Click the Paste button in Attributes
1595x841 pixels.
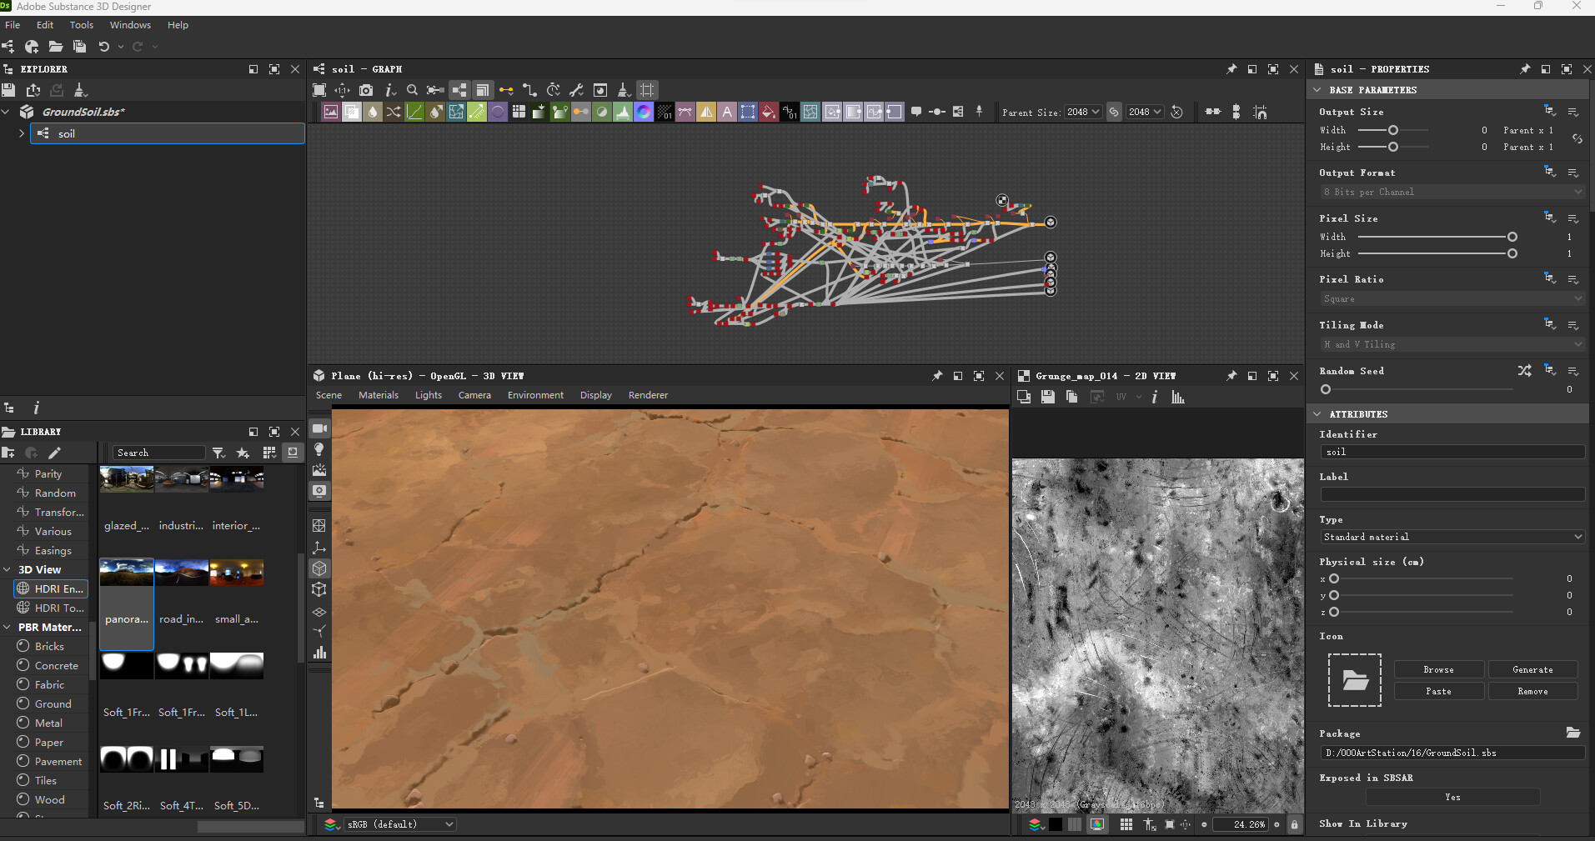coord(1438,690)
